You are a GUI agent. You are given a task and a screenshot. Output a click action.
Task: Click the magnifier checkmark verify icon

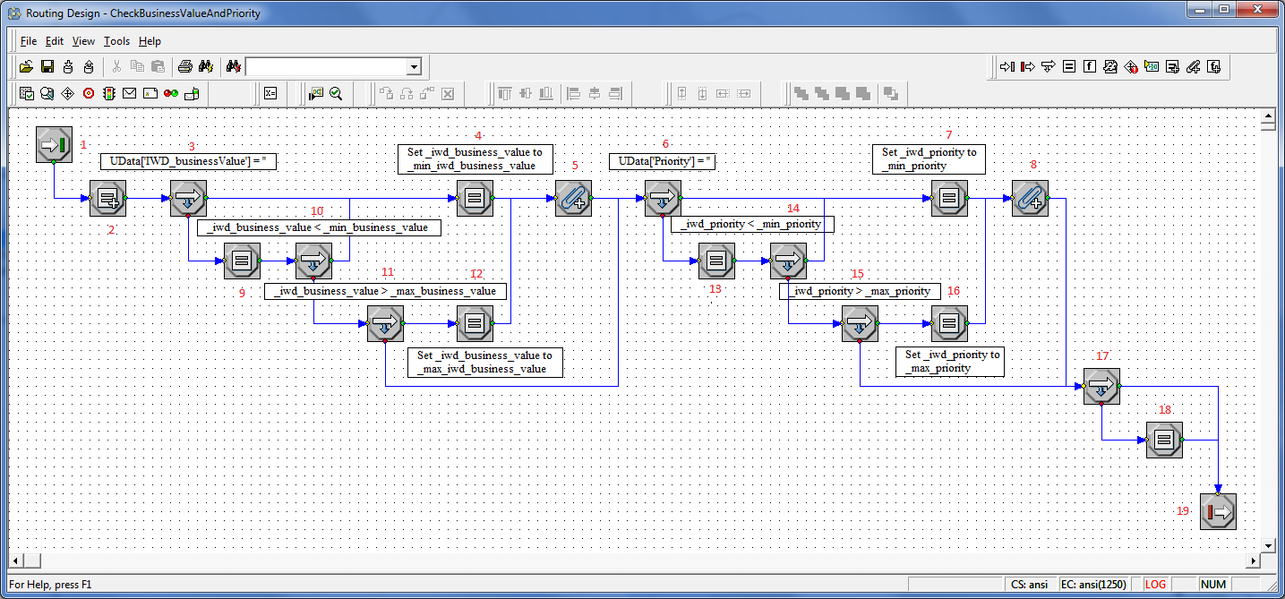[336, 93]
